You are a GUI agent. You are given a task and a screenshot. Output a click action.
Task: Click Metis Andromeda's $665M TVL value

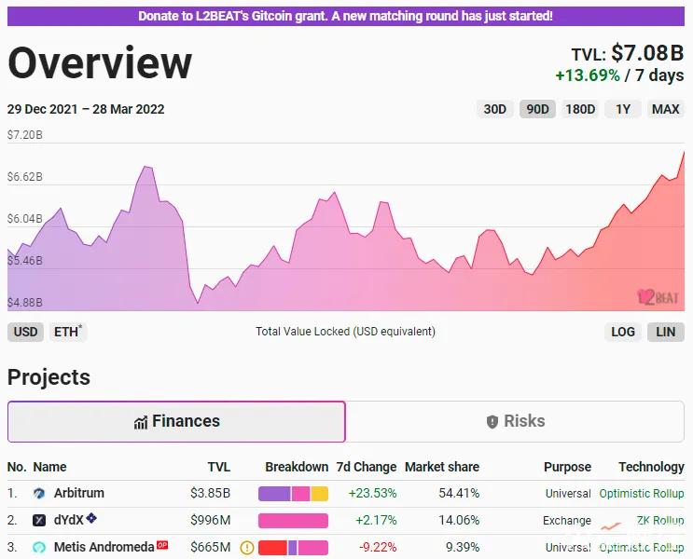coord(211,548)
